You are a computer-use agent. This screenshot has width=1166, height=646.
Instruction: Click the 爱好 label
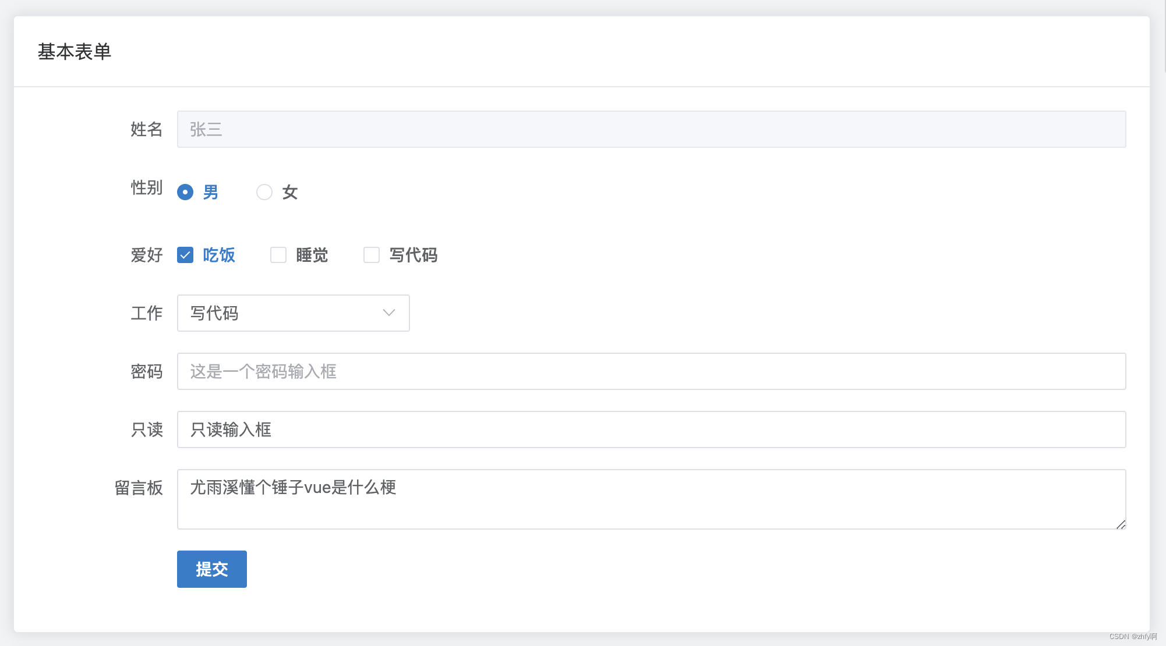click(x=147, y=255)
